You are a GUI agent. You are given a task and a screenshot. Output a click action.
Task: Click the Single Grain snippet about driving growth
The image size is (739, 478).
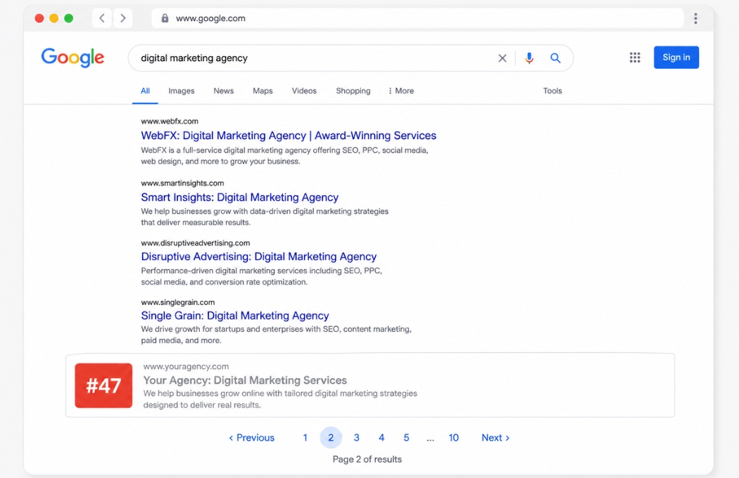(x=276, y=335)
